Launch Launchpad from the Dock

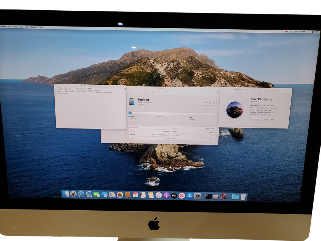tap(73, 194)
